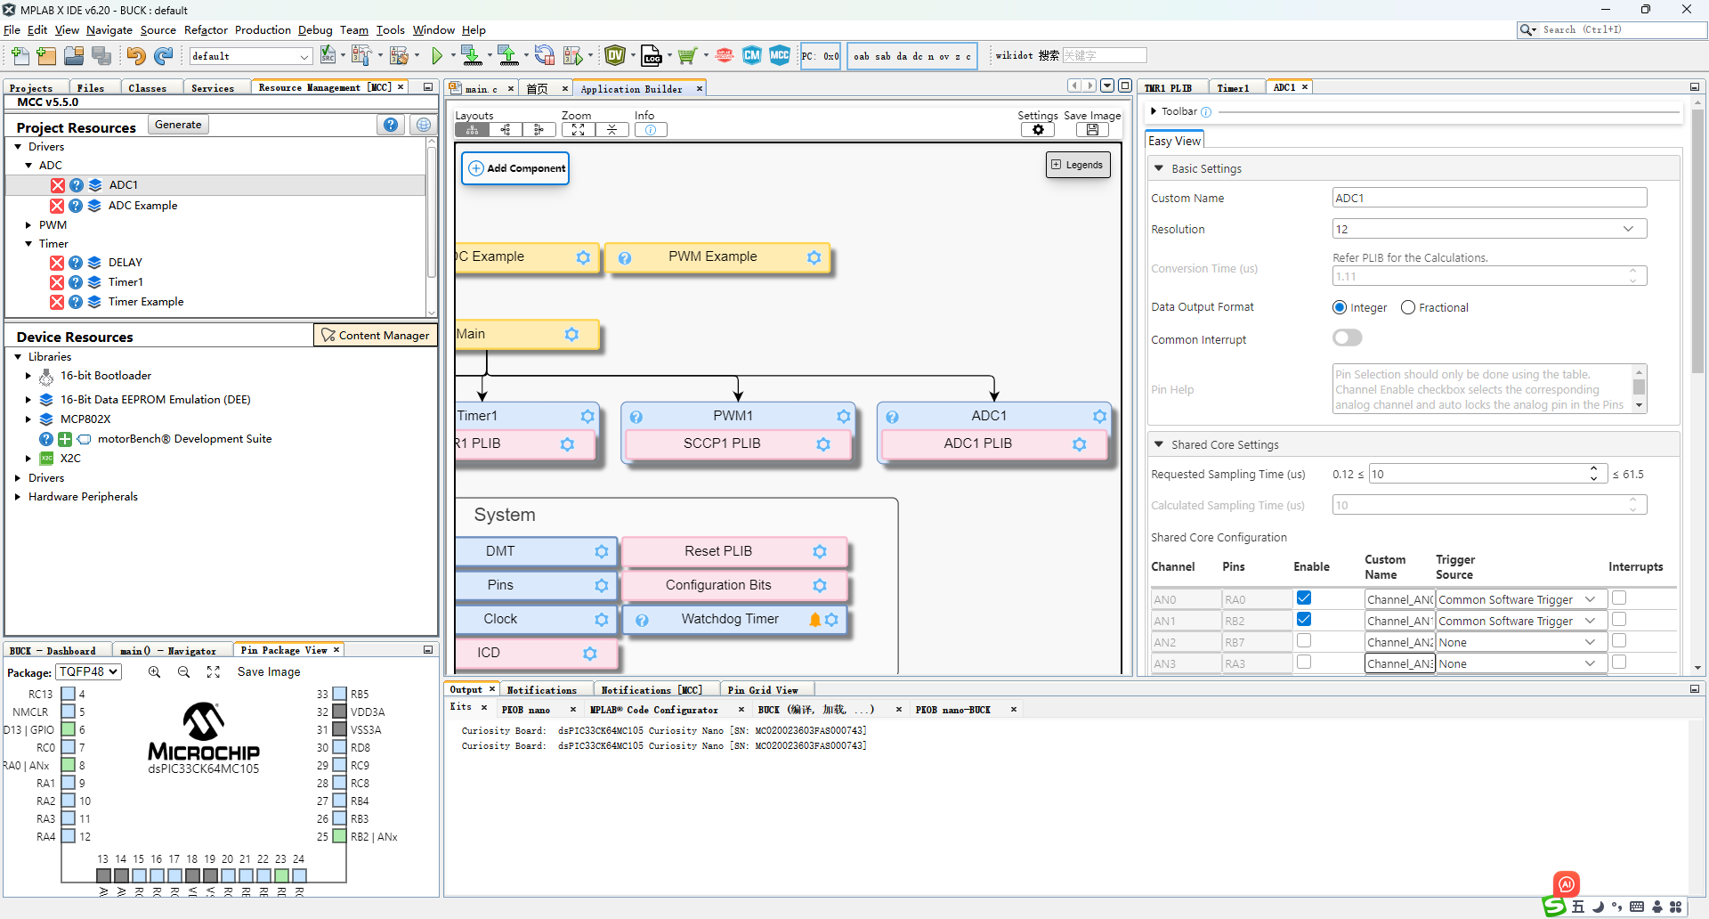Check the Interrupts checkbox for AN0

pos(1619,598)
